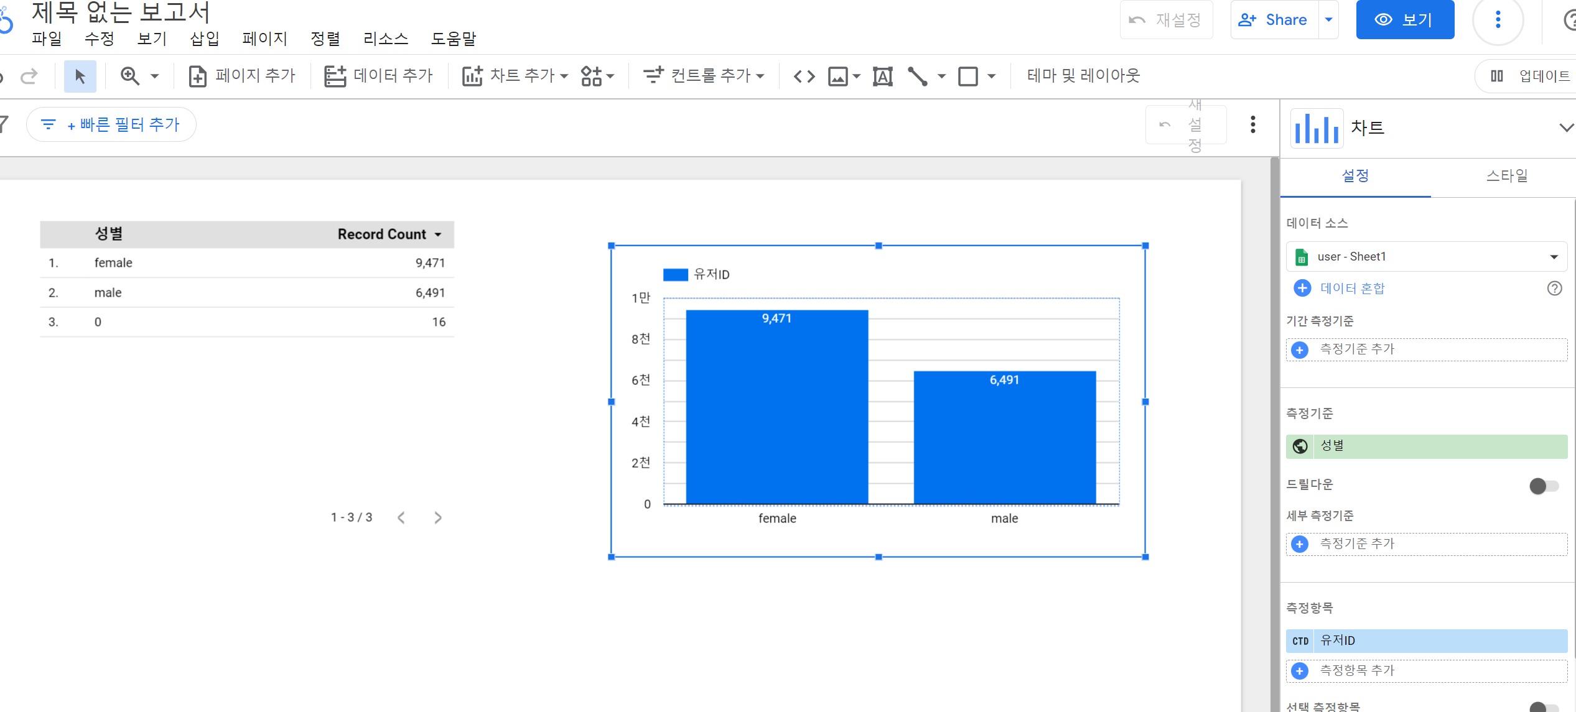Click the 재설정 button in header
1576x712 pixels.
pyautogui.click(x=1166, y=20)
